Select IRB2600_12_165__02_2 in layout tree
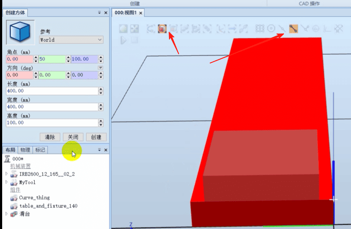This screenshot has width=351, height=229. click(x=47, y=174)
